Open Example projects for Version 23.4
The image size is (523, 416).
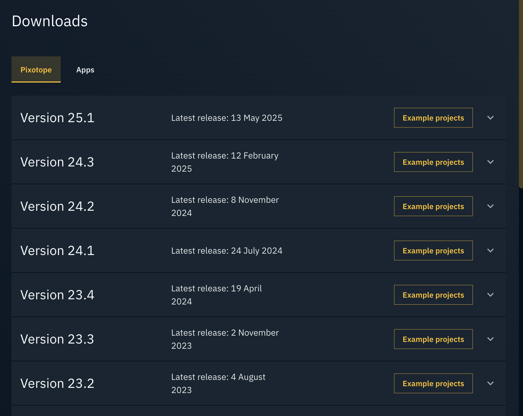pyautogui.click(x=433, y=295)
